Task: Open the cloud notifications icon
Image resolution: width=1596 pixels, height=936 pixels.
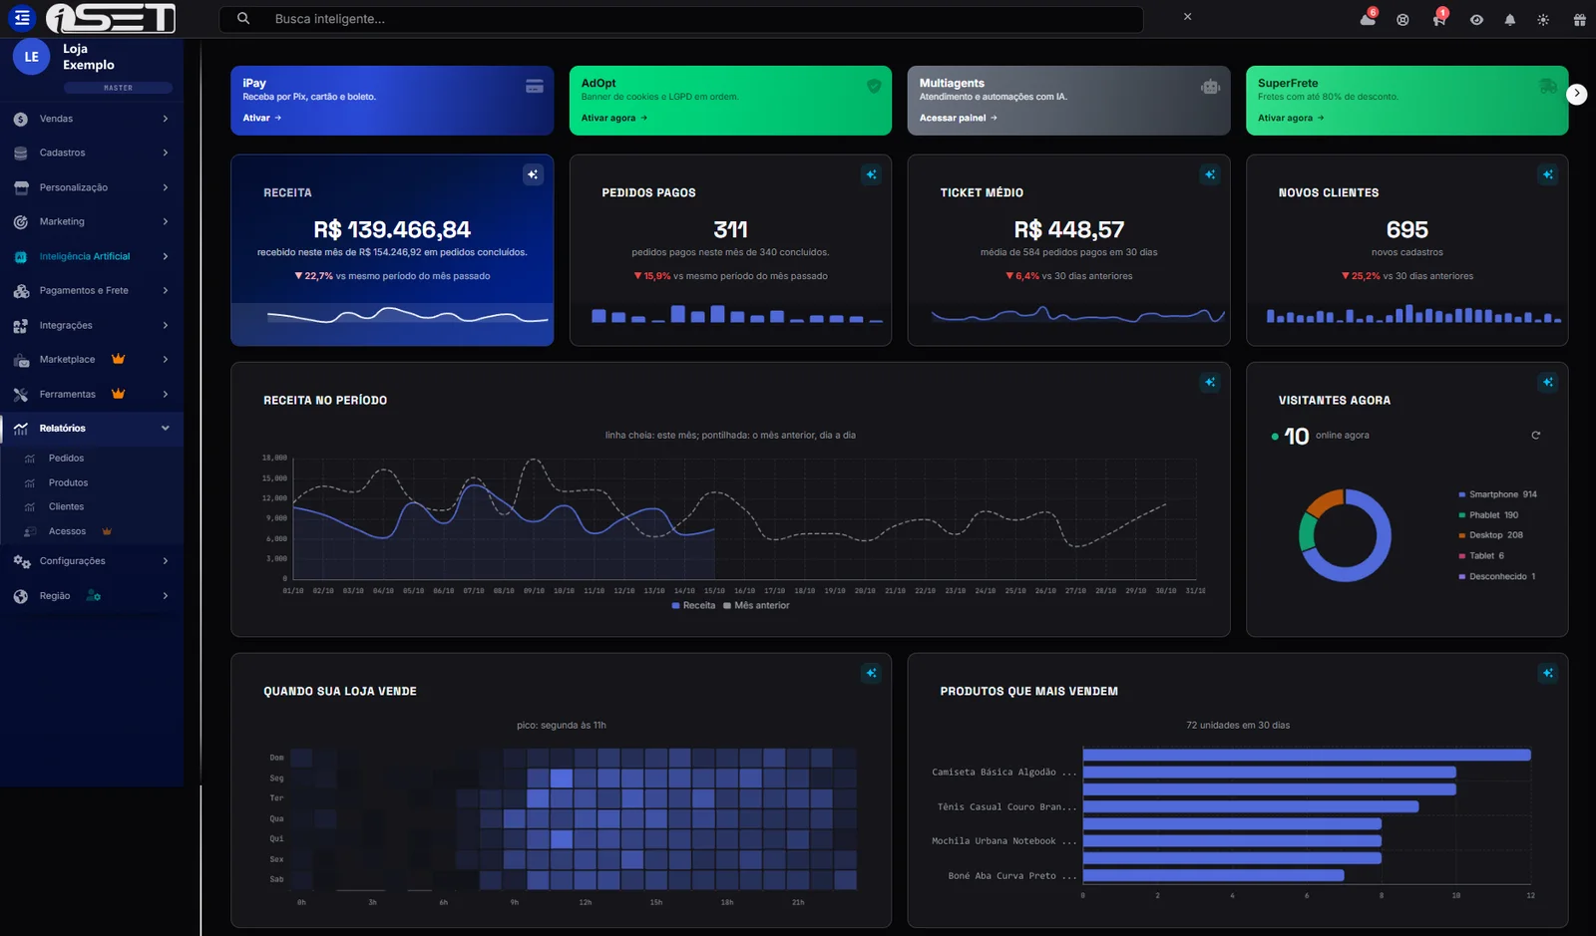Action: [1368, 19]
